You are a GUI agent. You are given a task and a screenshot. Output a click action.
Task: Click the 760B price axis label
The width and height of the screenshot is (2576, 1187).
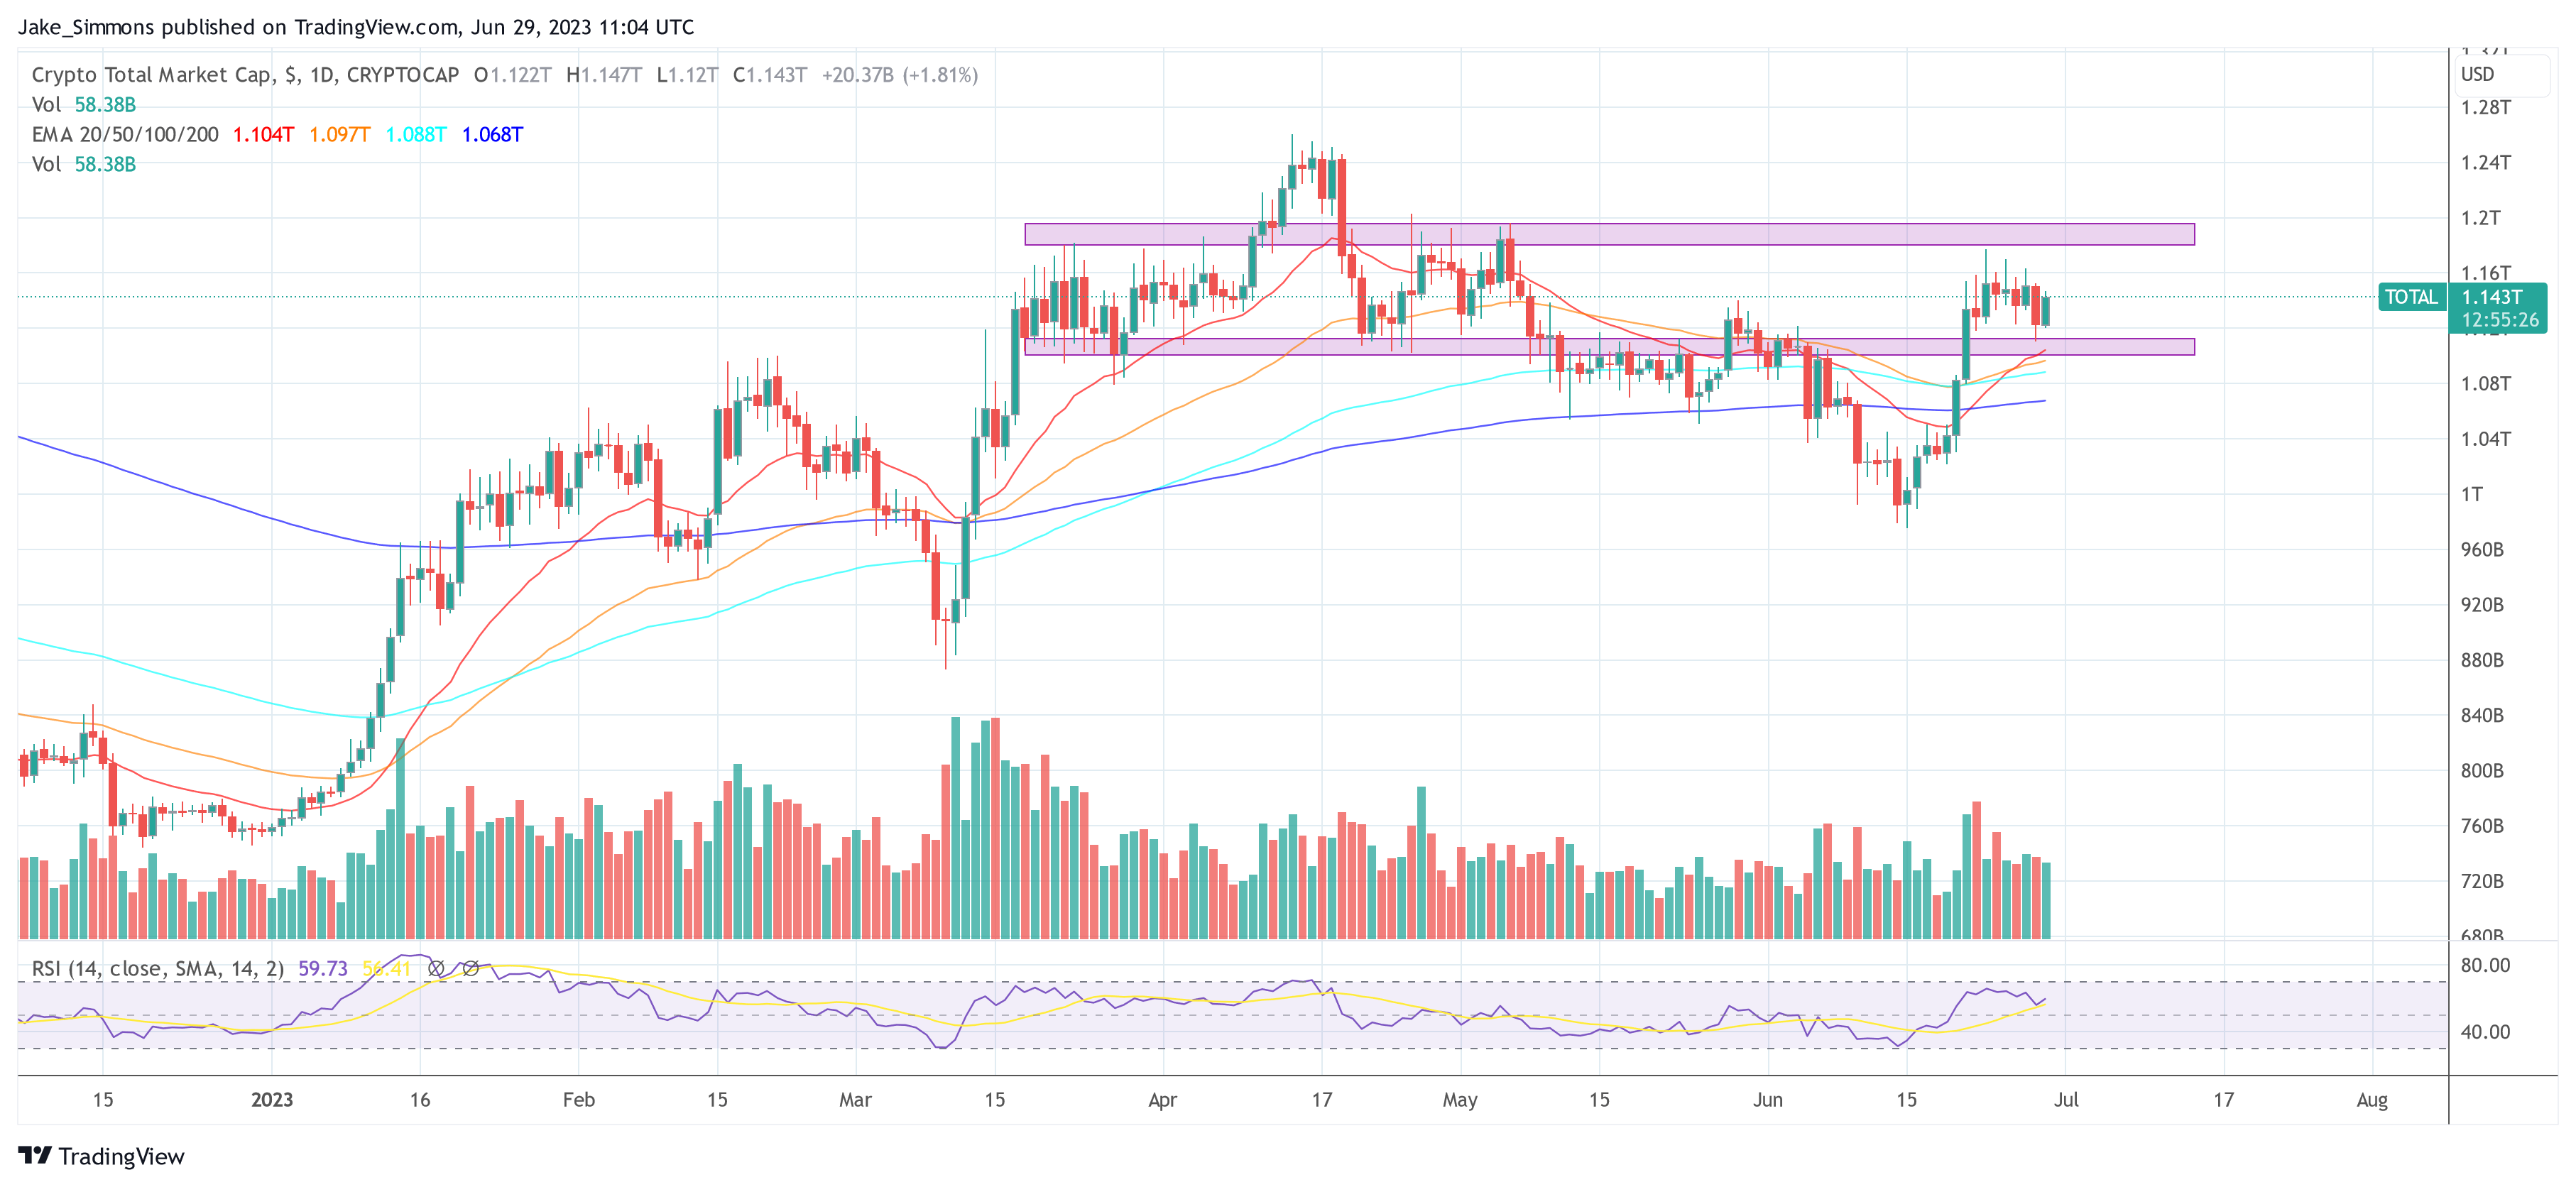tap(2482, 826)
